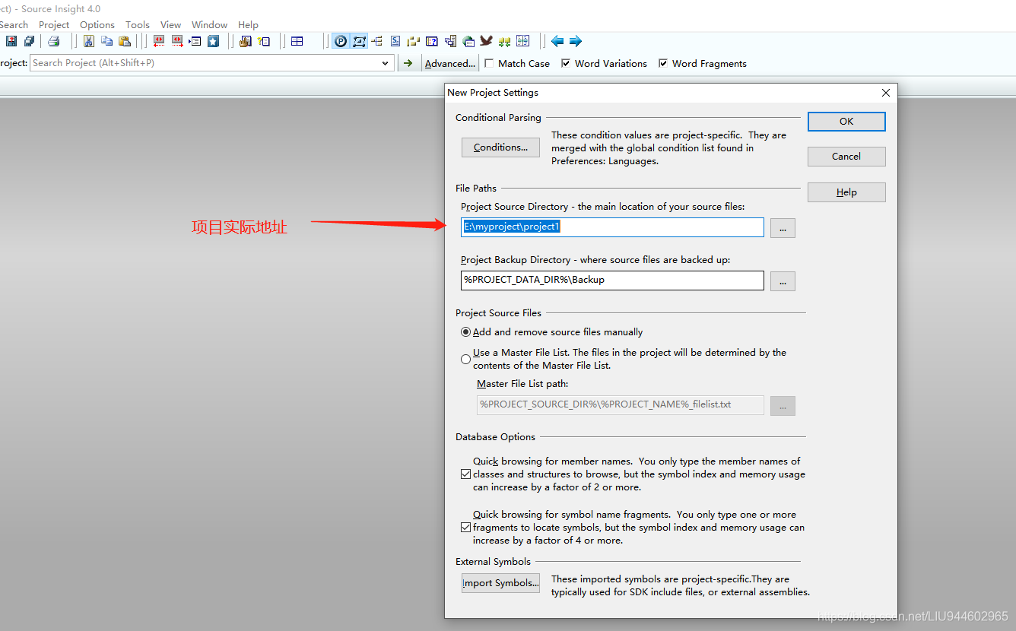This screenshot has height=631, width=1016.
Task: Uncheck the Word Variations checkbox
Action: tap(566, 64)
